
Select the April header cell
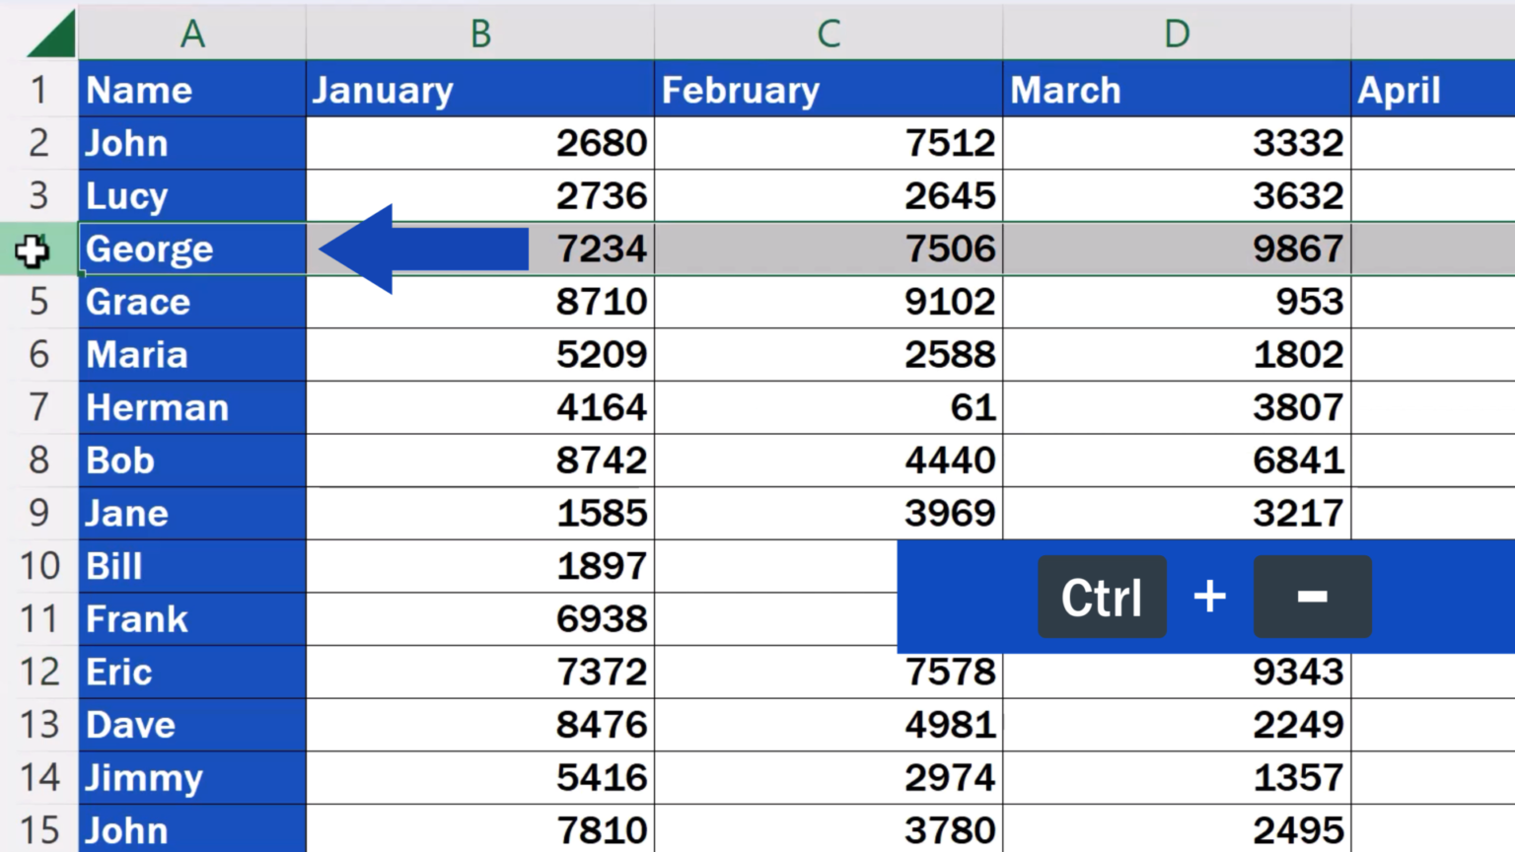click(1432, 90)
